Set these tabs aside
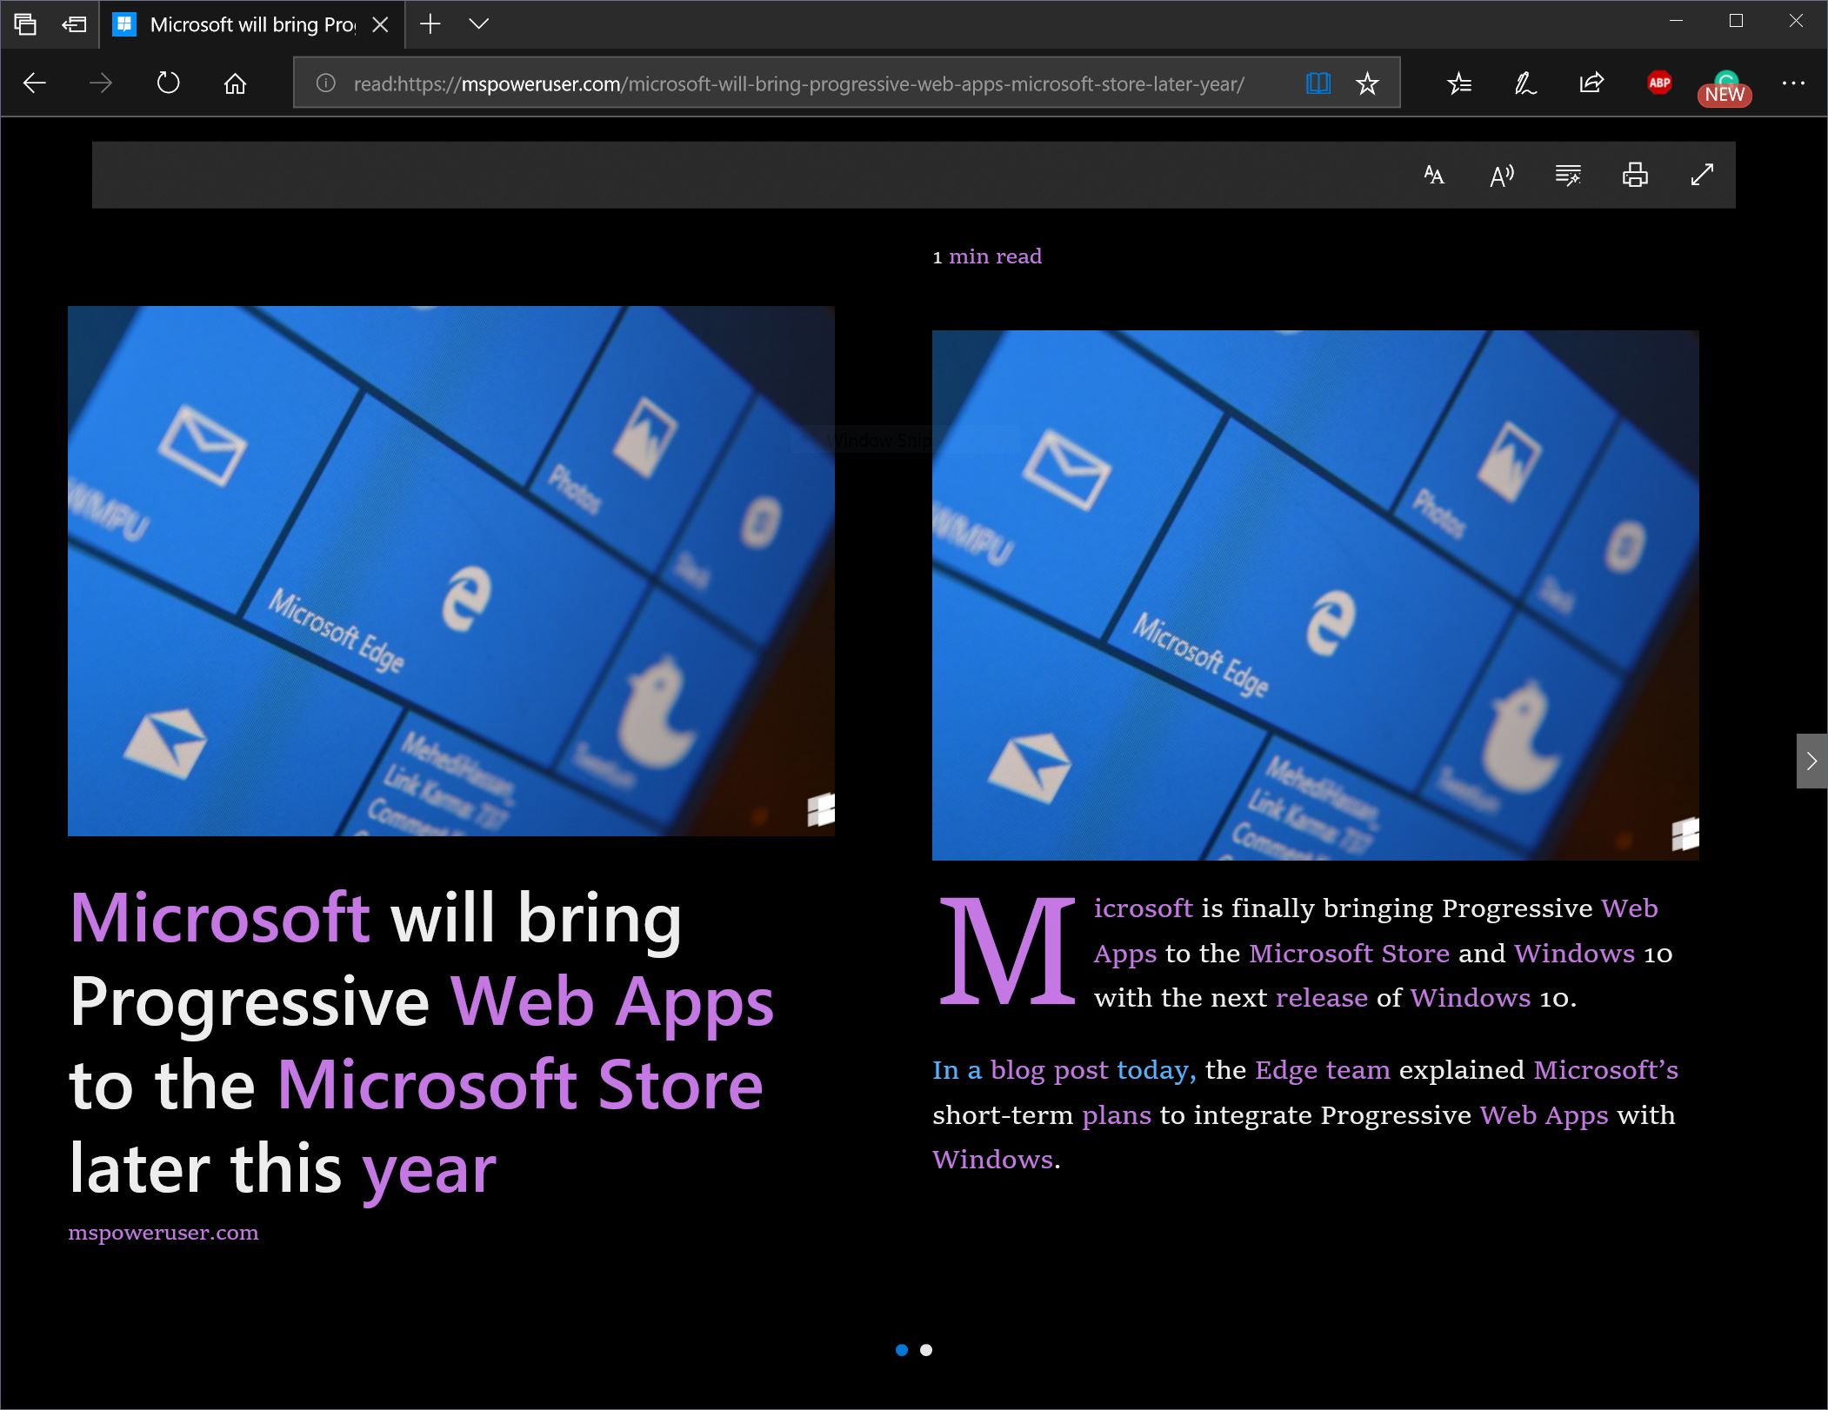This screenshot has width=1828, height=1410. click(x=74, y=24)
